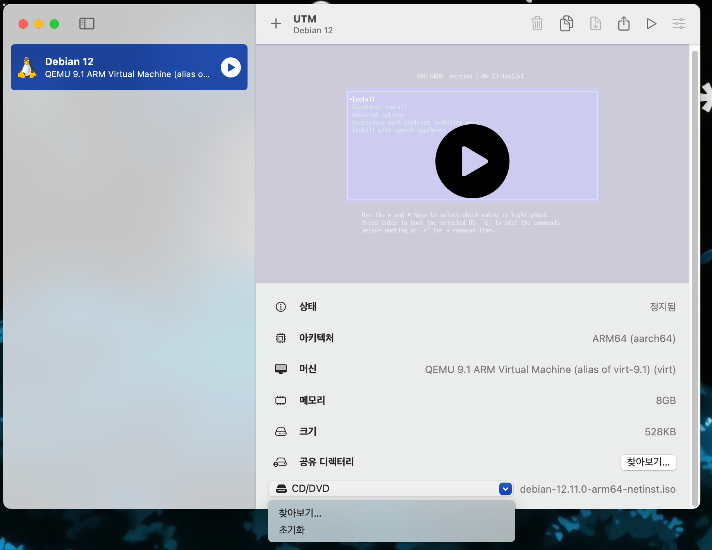The width and height of the screenshot is (712, 550).
Task: Click the large play button on the preview
Action: [472, 161]
